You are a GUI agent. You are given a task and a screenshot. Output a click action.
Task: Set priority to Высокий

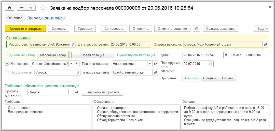(192, 78)
